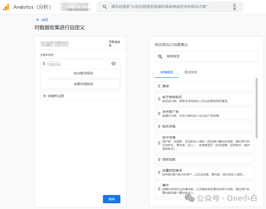
Task: Click the 主题和报告 section label
Action: point(47,55)
